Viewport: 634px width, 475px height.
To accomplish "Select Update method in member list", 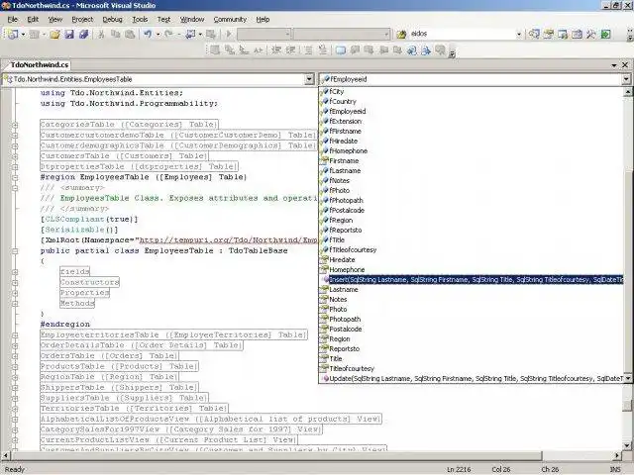I will click(473, 378).
